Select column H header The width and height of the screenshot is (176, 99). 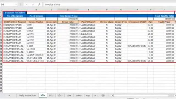coord(137,10)
